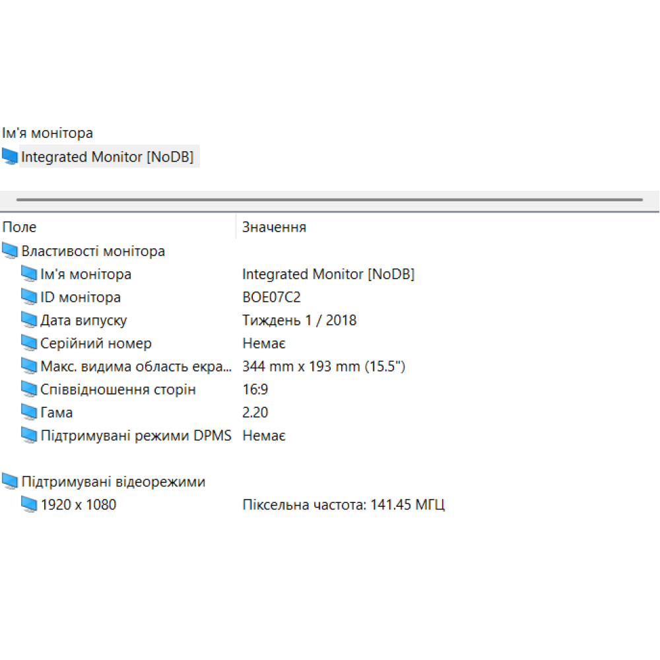The width and height of the screenshot is (660, 660).
Task: Click the Тиждень 1 / 2018 value
Action: click(x=300, y=319)
